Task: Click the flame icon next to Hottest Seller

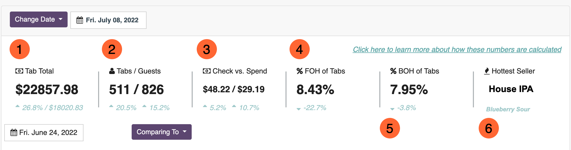Action: [487, 71]
